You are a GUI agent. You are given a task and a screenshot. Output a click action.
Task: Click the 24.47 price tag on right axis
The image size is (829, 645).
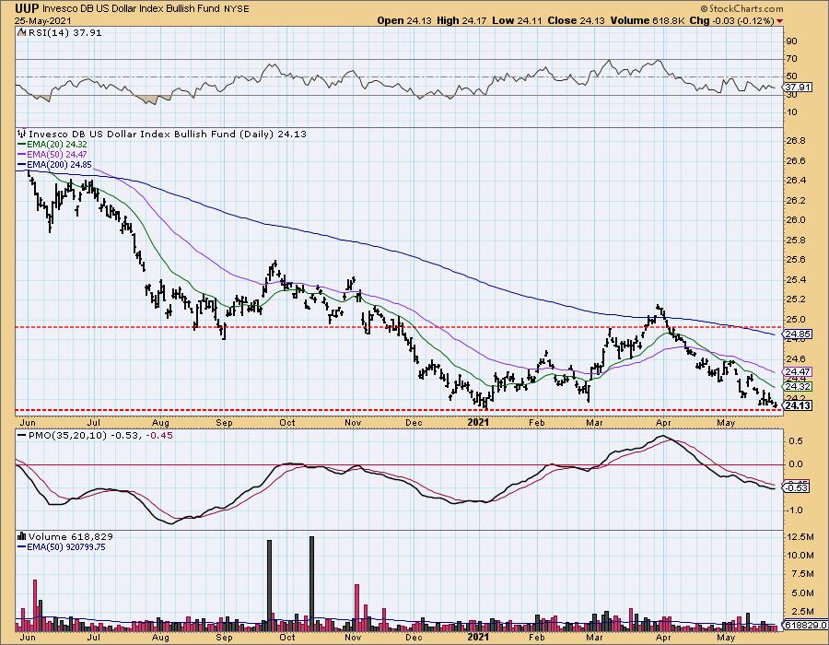click(x=798, y=372)
